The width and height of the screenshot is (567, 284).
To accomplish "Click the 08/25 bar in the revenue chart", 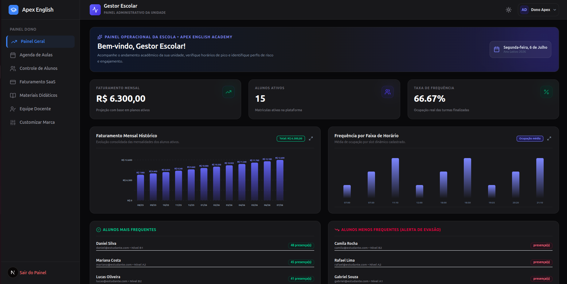I will click(x=140, y=187).
